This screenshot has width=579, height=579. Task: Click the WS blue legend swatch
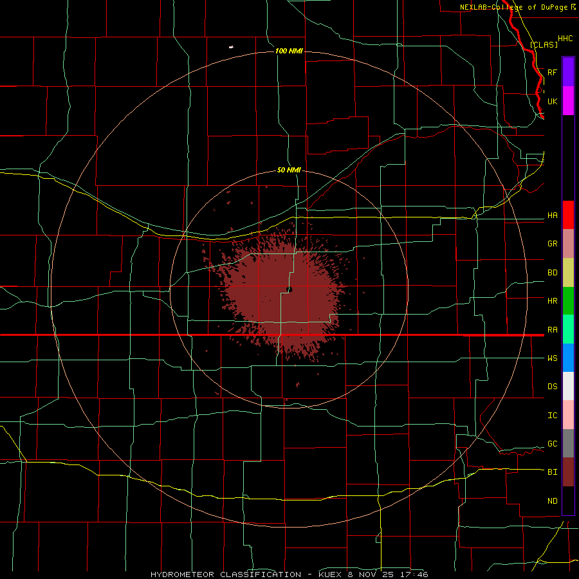568,358
